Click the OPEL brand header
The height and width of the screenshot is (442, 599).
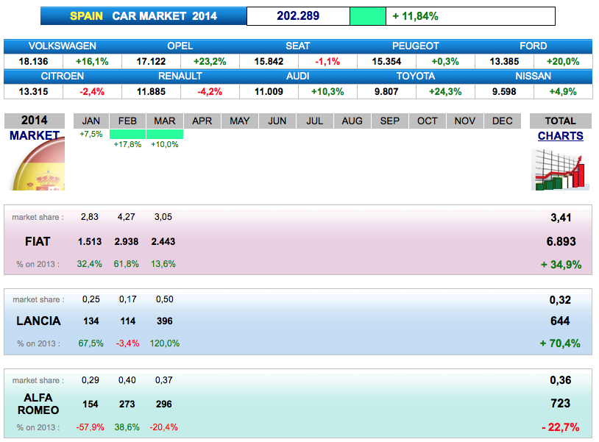[180, 46]
